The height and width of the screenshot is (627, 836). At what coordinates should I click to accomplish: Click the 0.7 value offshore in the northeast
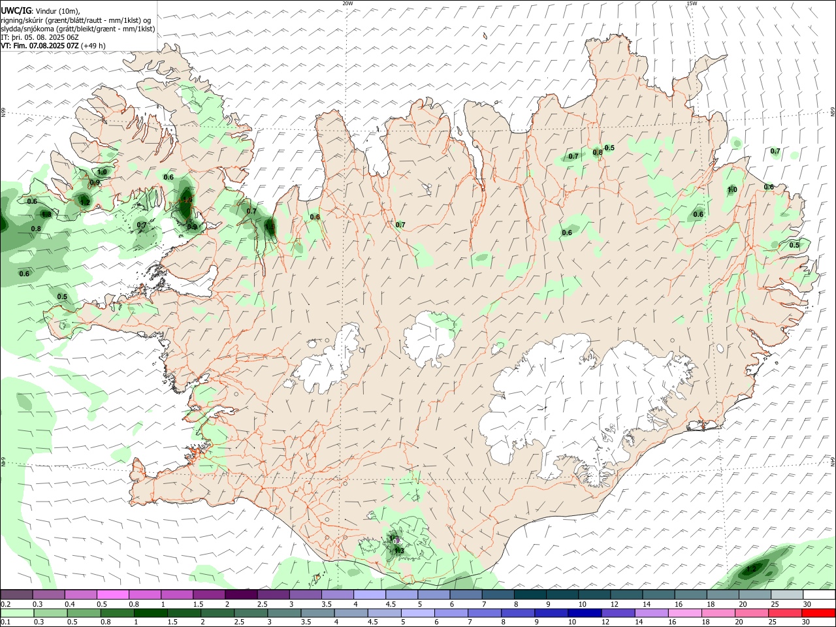pos(775,152)
